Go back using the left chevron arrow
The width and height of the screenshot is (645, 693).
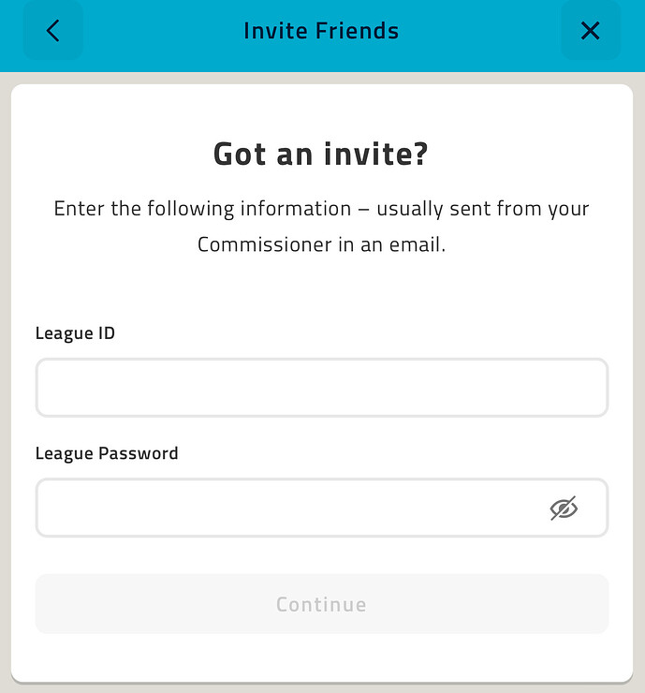[53, 31]
